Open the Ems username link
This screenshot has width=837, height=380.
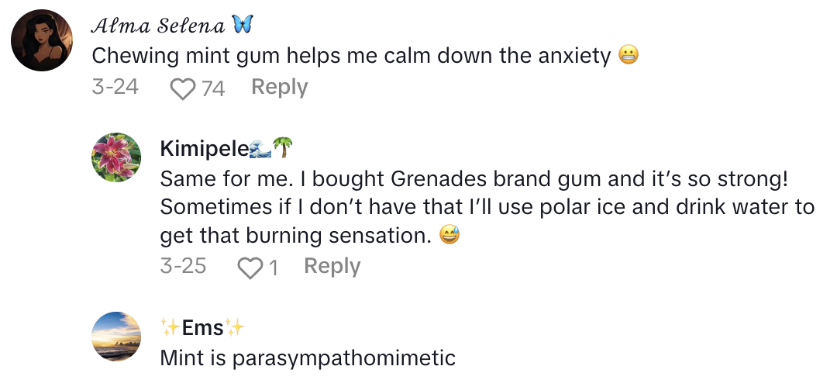pos(202,328)
